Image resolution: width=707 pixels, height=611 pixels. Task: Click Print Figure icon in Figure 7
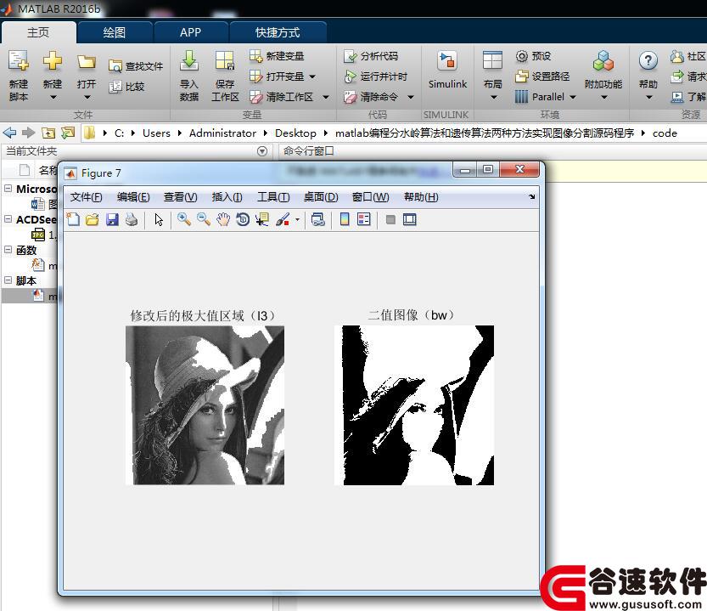[132, 220]
